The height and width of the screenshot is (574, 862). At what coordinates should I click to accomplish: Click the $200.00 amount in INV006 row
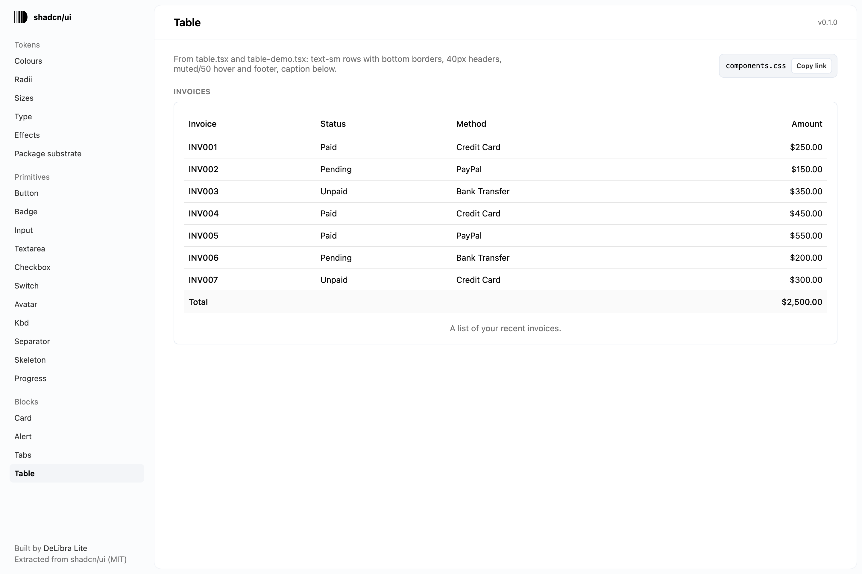coord(806,258)
